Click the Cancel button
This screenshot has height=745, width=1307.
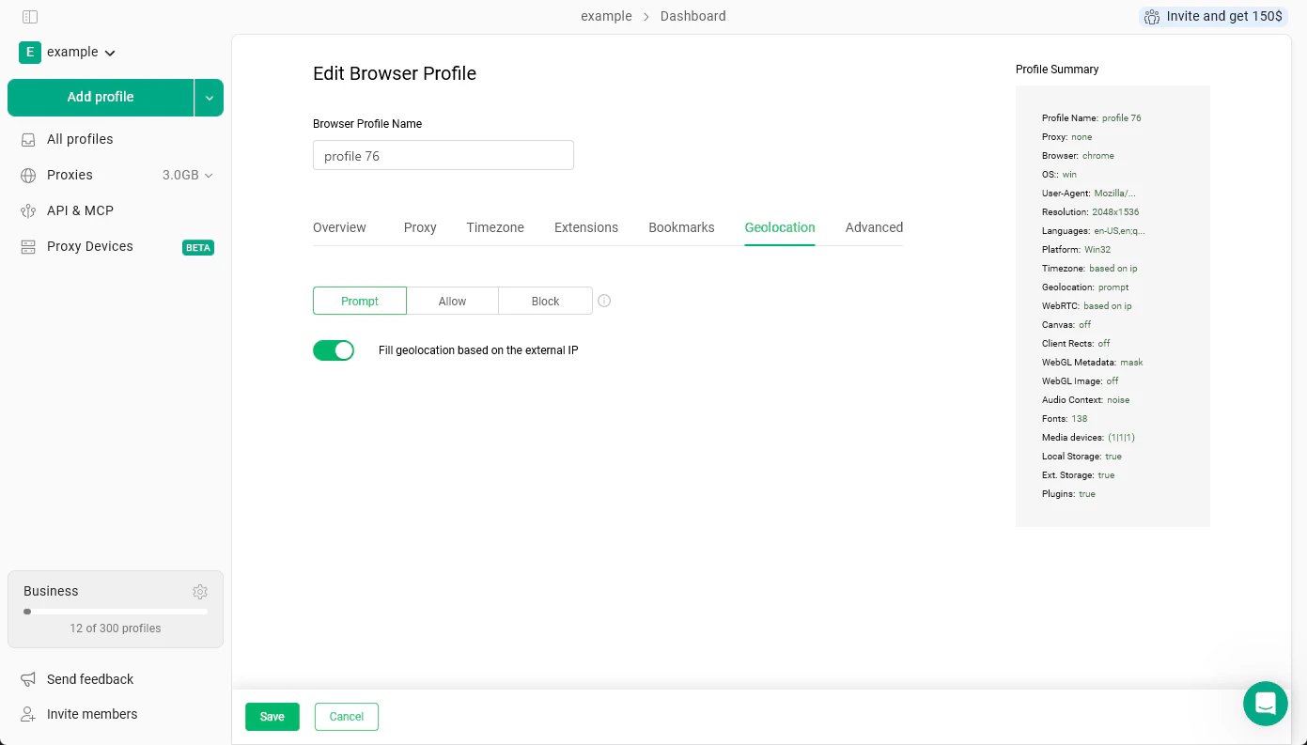click(x=347, y=717)
